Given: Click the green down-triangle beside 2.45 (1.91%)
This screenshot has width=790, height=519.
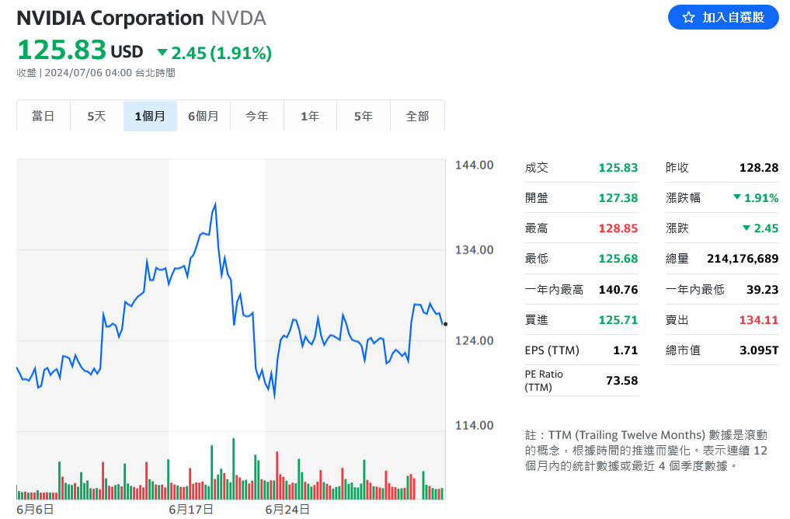Looking at the screenshot, I should (x=162, y=53).
